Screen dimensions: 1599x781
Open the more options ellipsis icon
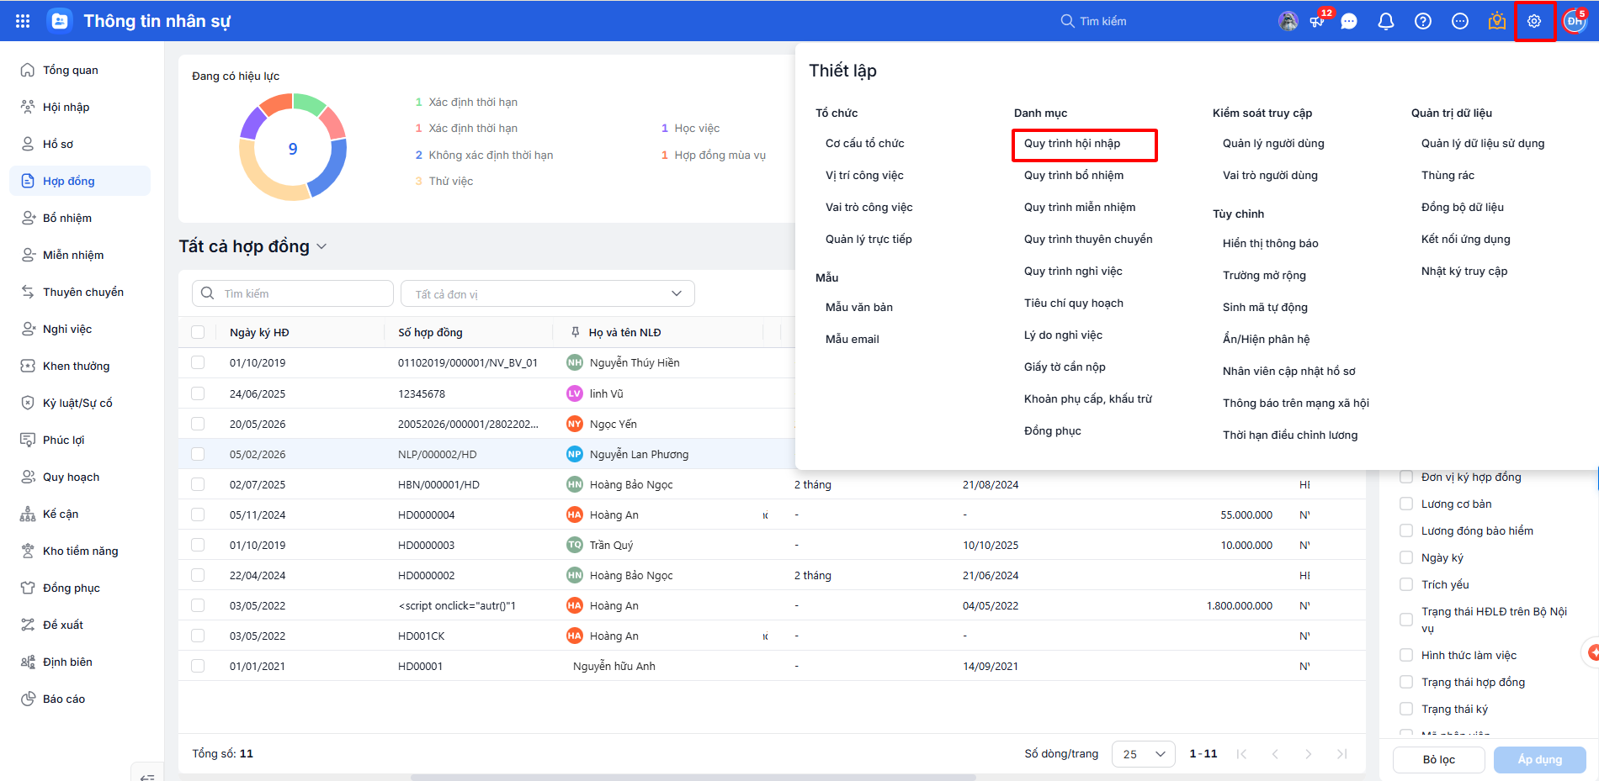1460,21
